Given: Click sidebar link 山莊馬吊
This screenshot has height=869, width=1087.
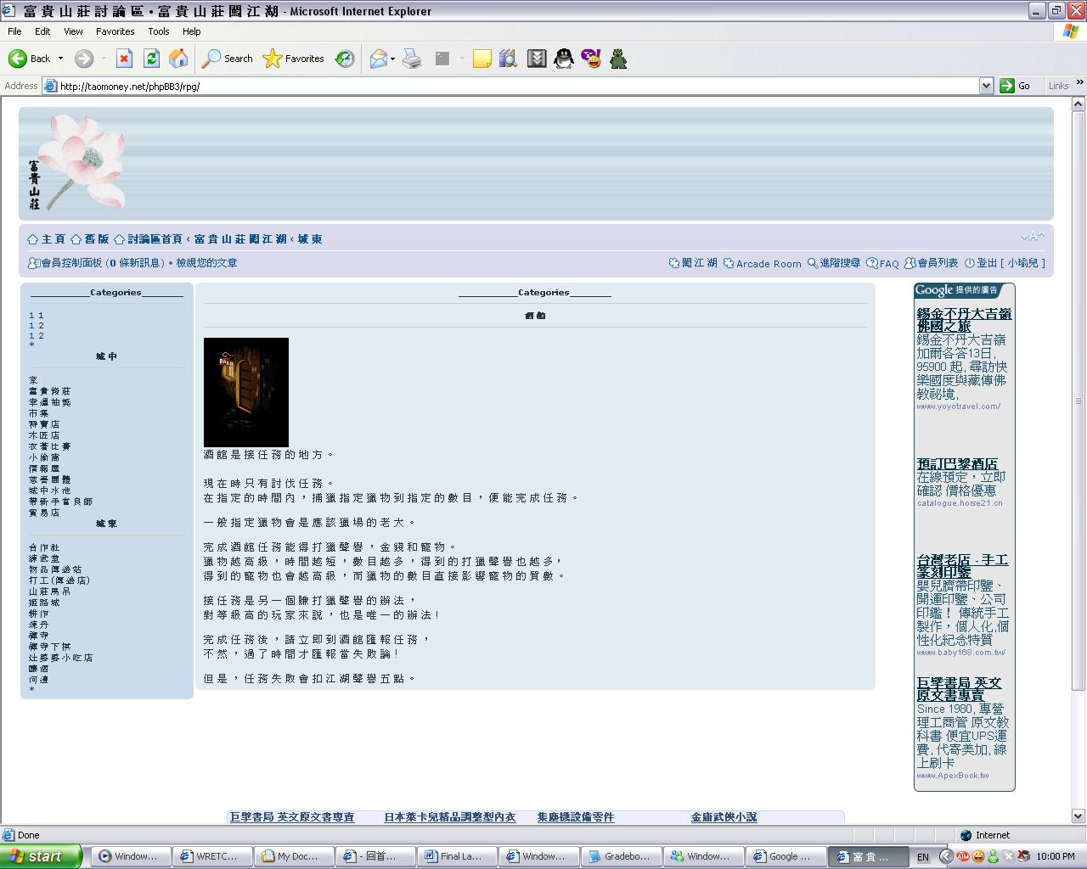Looking at the screenshot, I should click(x=49, y=591).
